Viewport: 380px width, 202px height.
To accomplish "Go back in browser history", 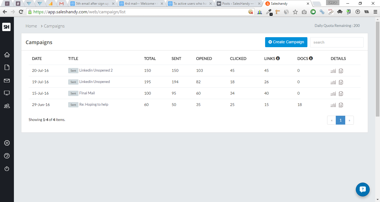I will (x=5, y=12).
